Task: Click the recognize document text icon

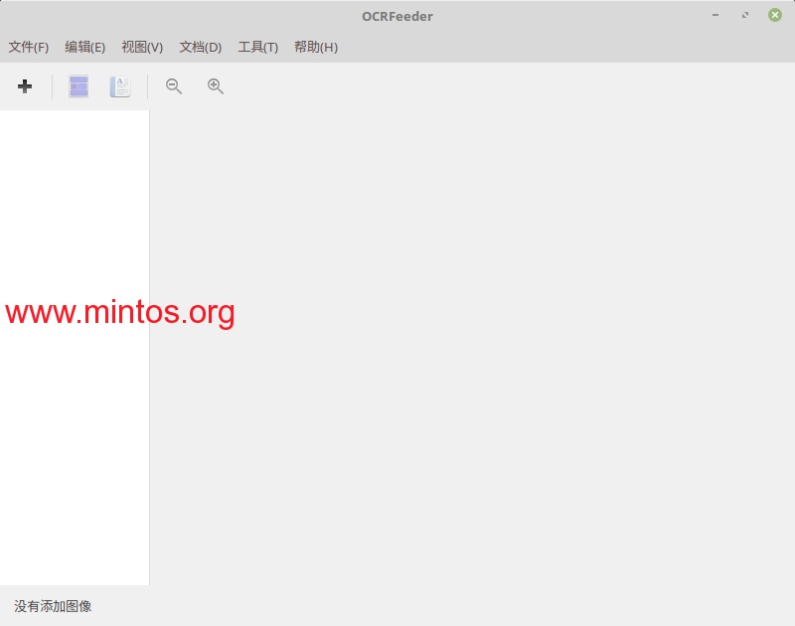Action: tap(120, 86)
